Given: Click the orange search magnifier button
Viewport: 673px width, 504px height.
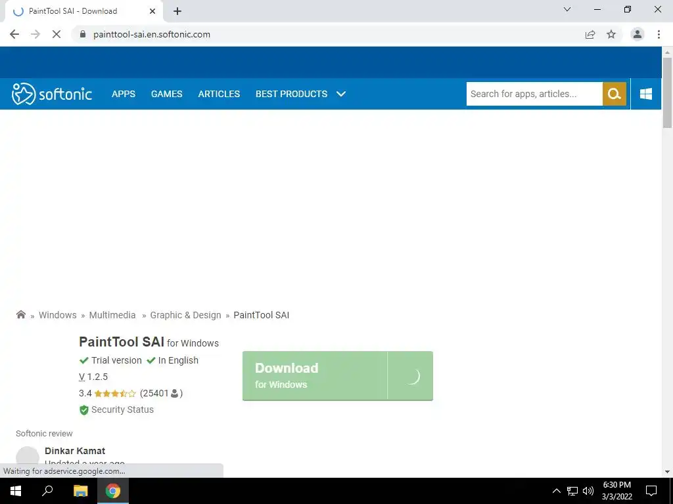Looking at the screenshot, I should 615,94.
